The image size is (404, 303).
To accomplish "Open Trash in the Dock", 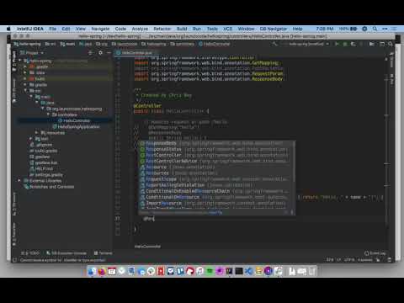I will [312, 271].
